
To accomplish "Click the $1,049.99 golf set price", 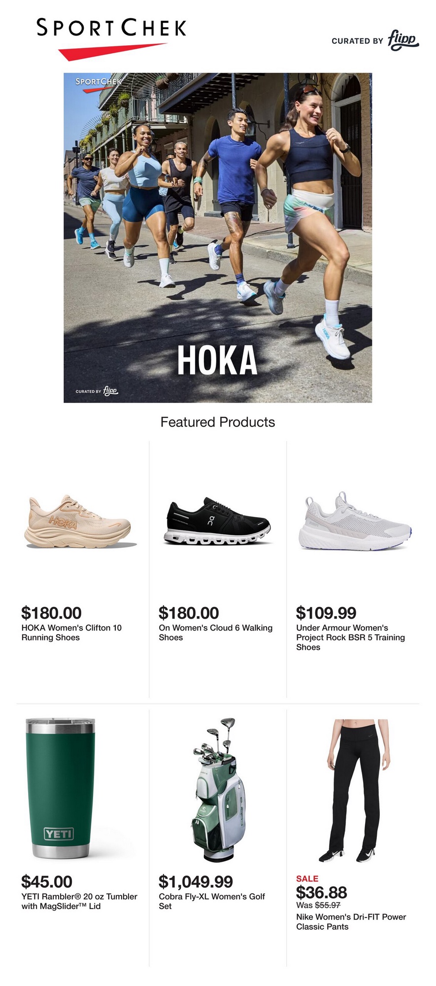I will (196, 881).
